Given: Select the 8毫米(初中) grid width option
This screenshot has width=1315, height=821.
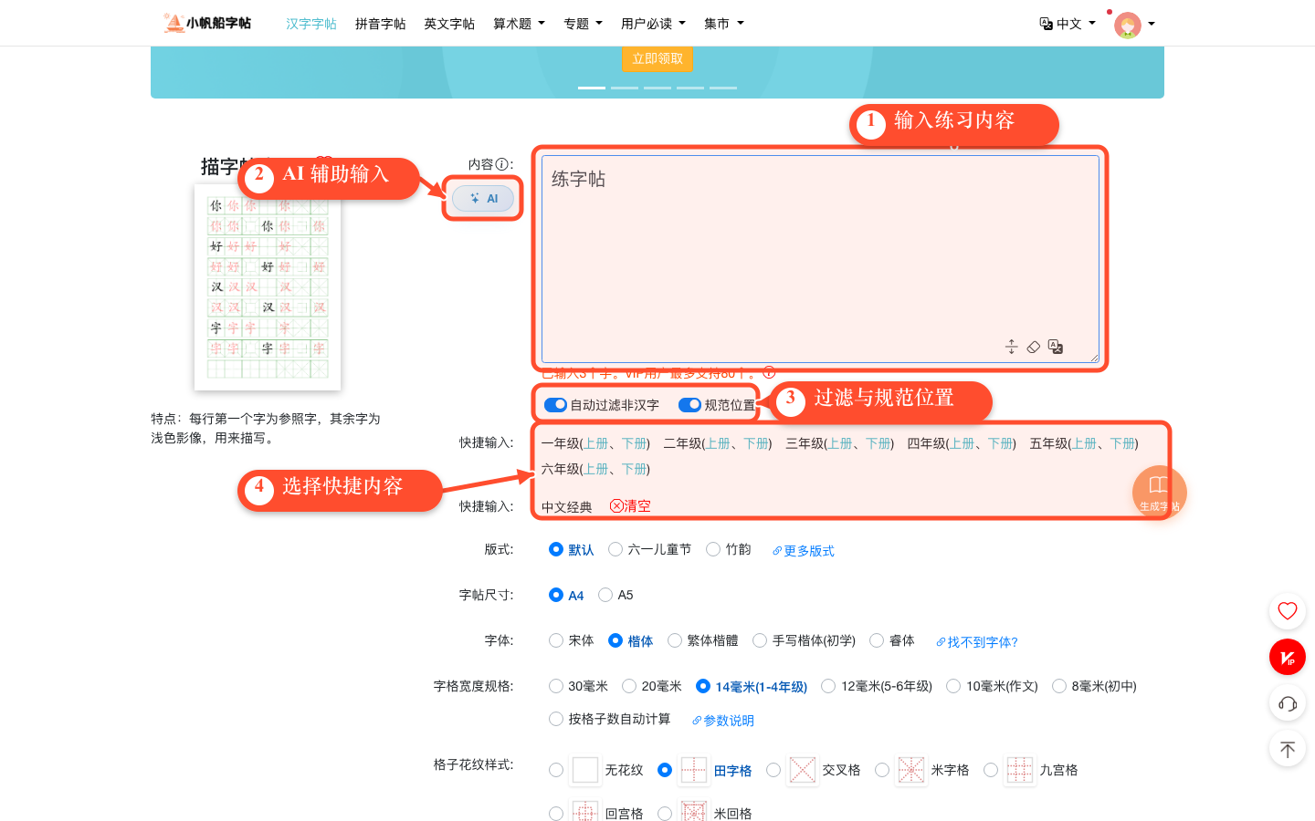Looking at the screenshot, I should (x=1059, y=686).
